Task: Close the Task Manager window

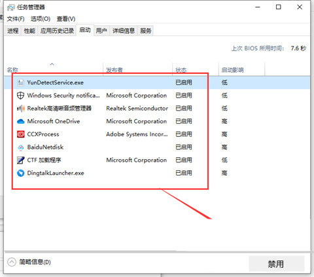Action: click(300, 7)
